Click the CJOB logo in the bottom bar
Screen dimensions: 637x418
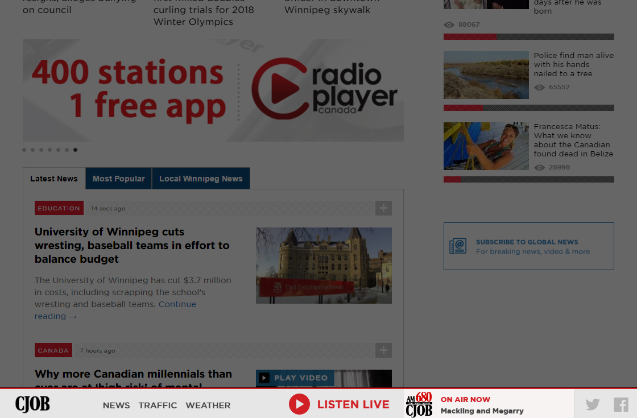pos(32,404)
